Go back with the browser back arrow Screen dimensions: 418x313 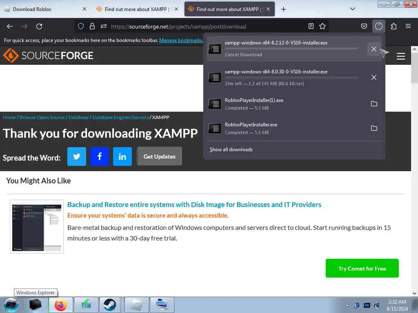point(10,26)
